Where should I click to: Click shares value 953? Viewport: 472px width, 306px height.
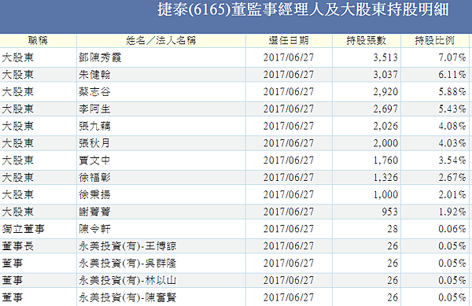pyautogui.click(x=390, y=212)
